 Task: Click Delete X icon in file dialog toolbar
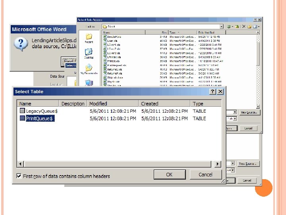[244, 27]
